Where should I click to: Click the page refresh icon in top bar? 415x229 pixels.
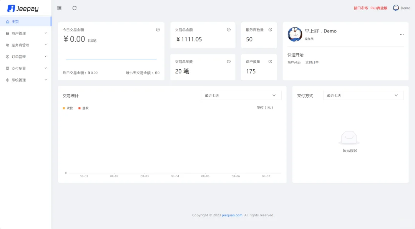point(74,8)
